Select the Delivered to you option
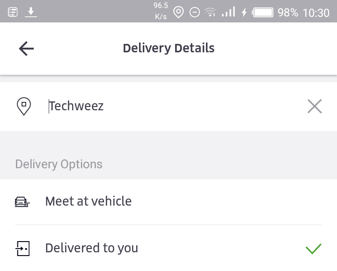The image size is (337, 271). [x=168, y=248]
